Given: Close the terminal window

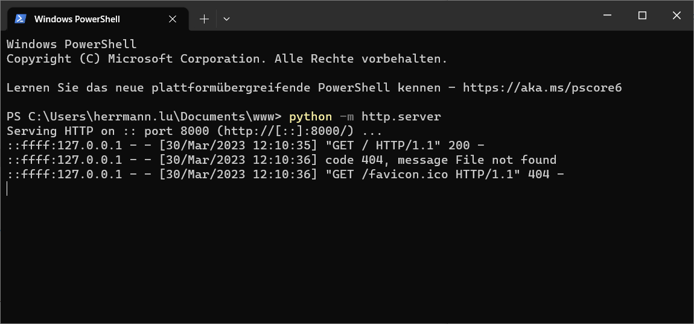Looking at the screenshot, I should (x=675, y=16).
